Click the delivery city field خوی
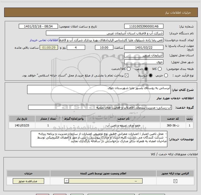The image size is (201, 195). pyautogui.click(x=144, y=62)
